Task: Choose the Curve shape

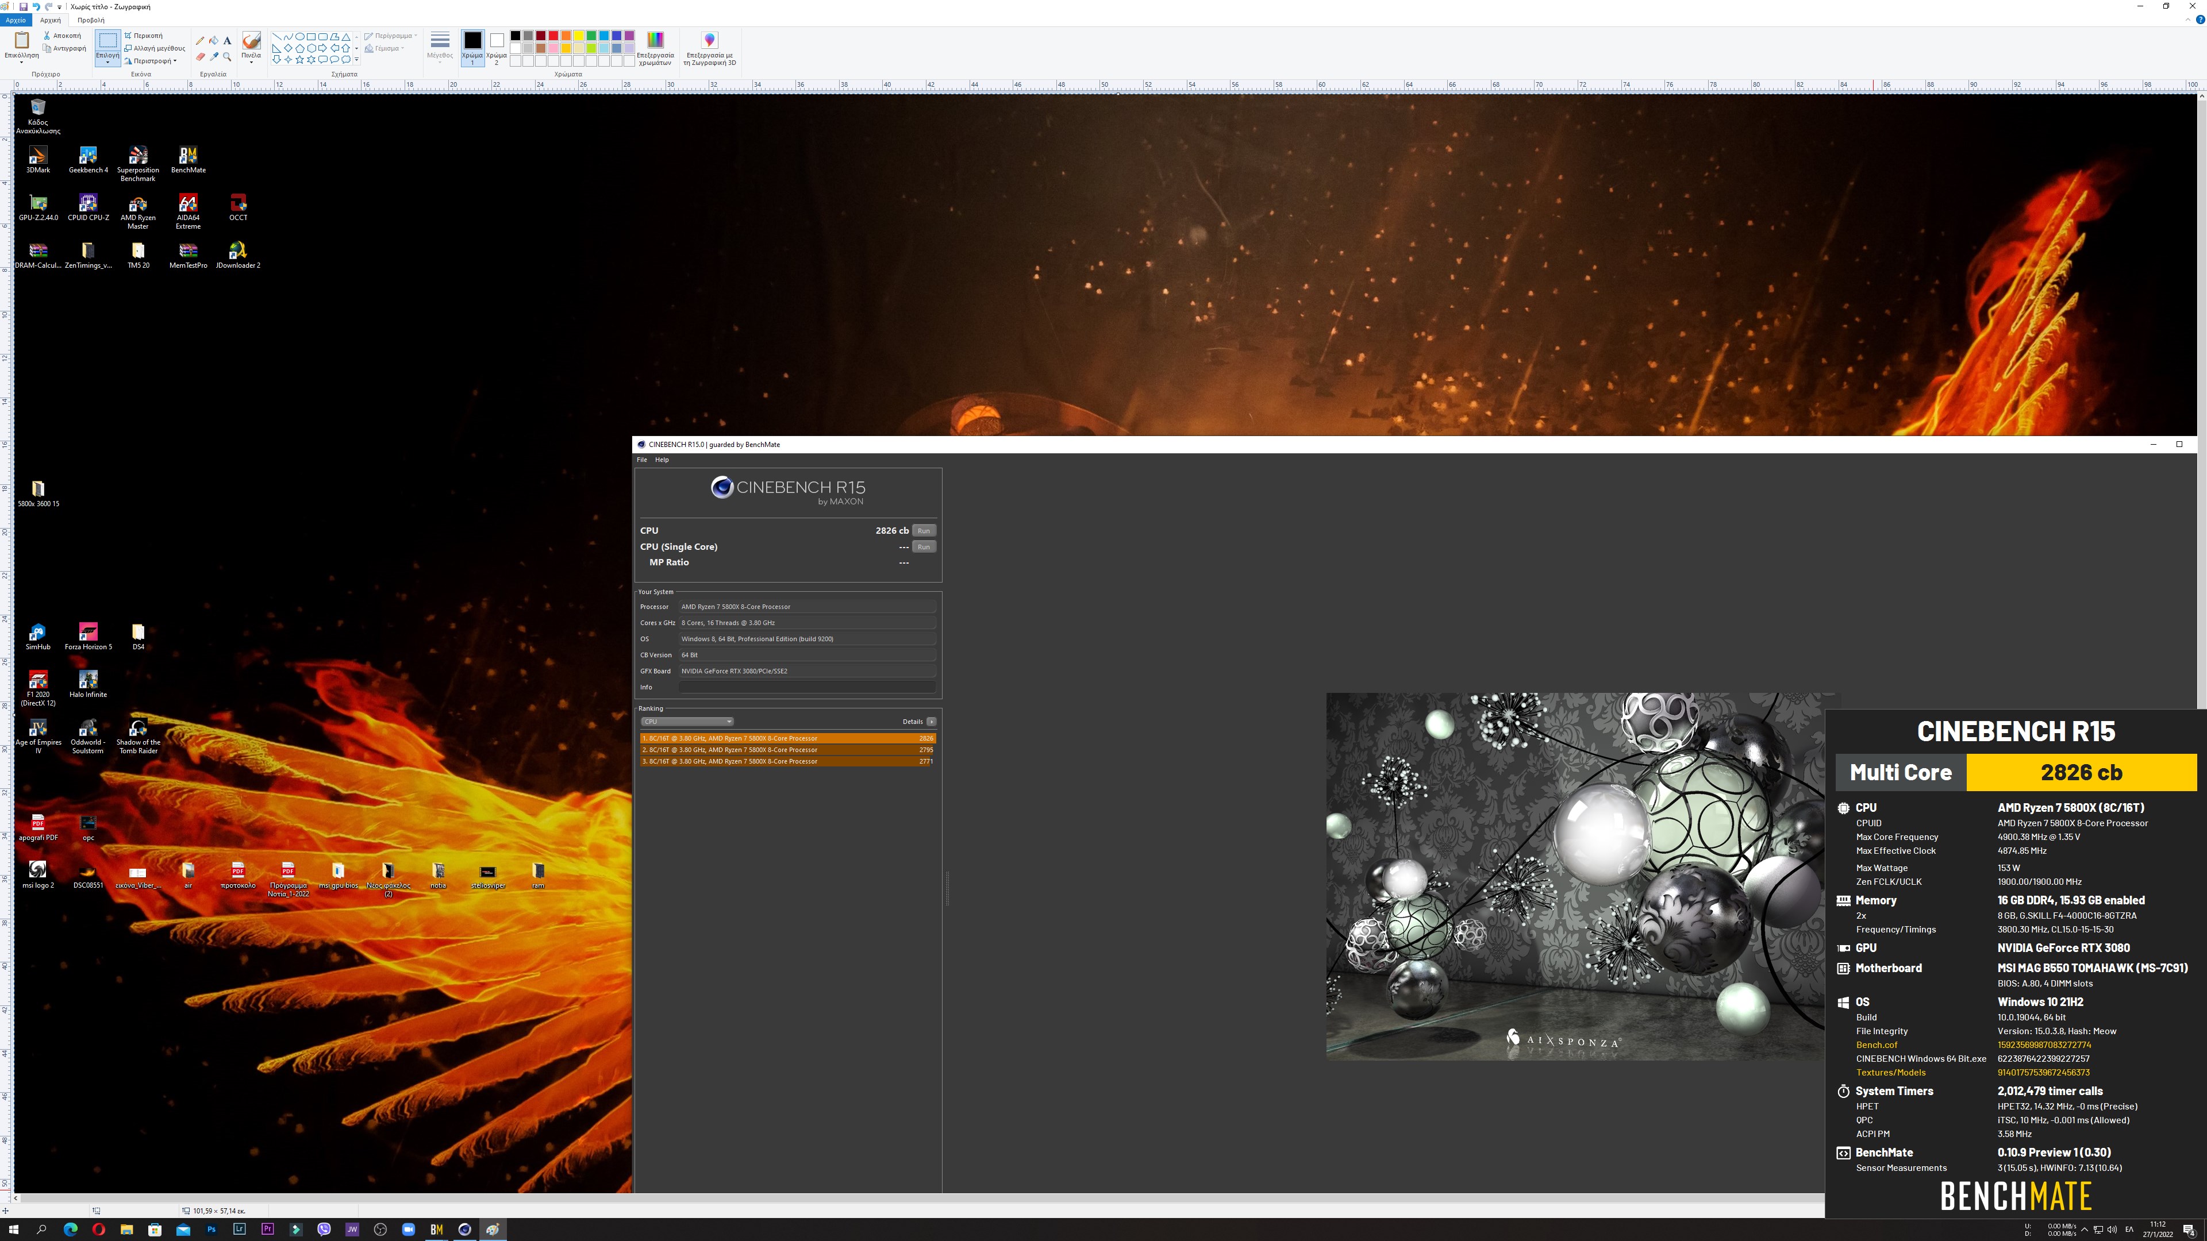Action: [x=289, y=37]
